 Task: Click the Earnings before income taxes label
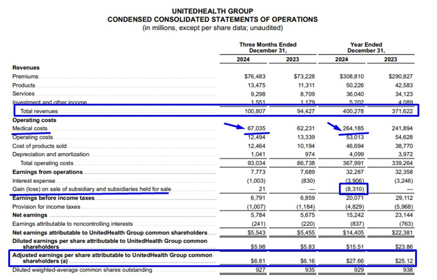[53, 198]
